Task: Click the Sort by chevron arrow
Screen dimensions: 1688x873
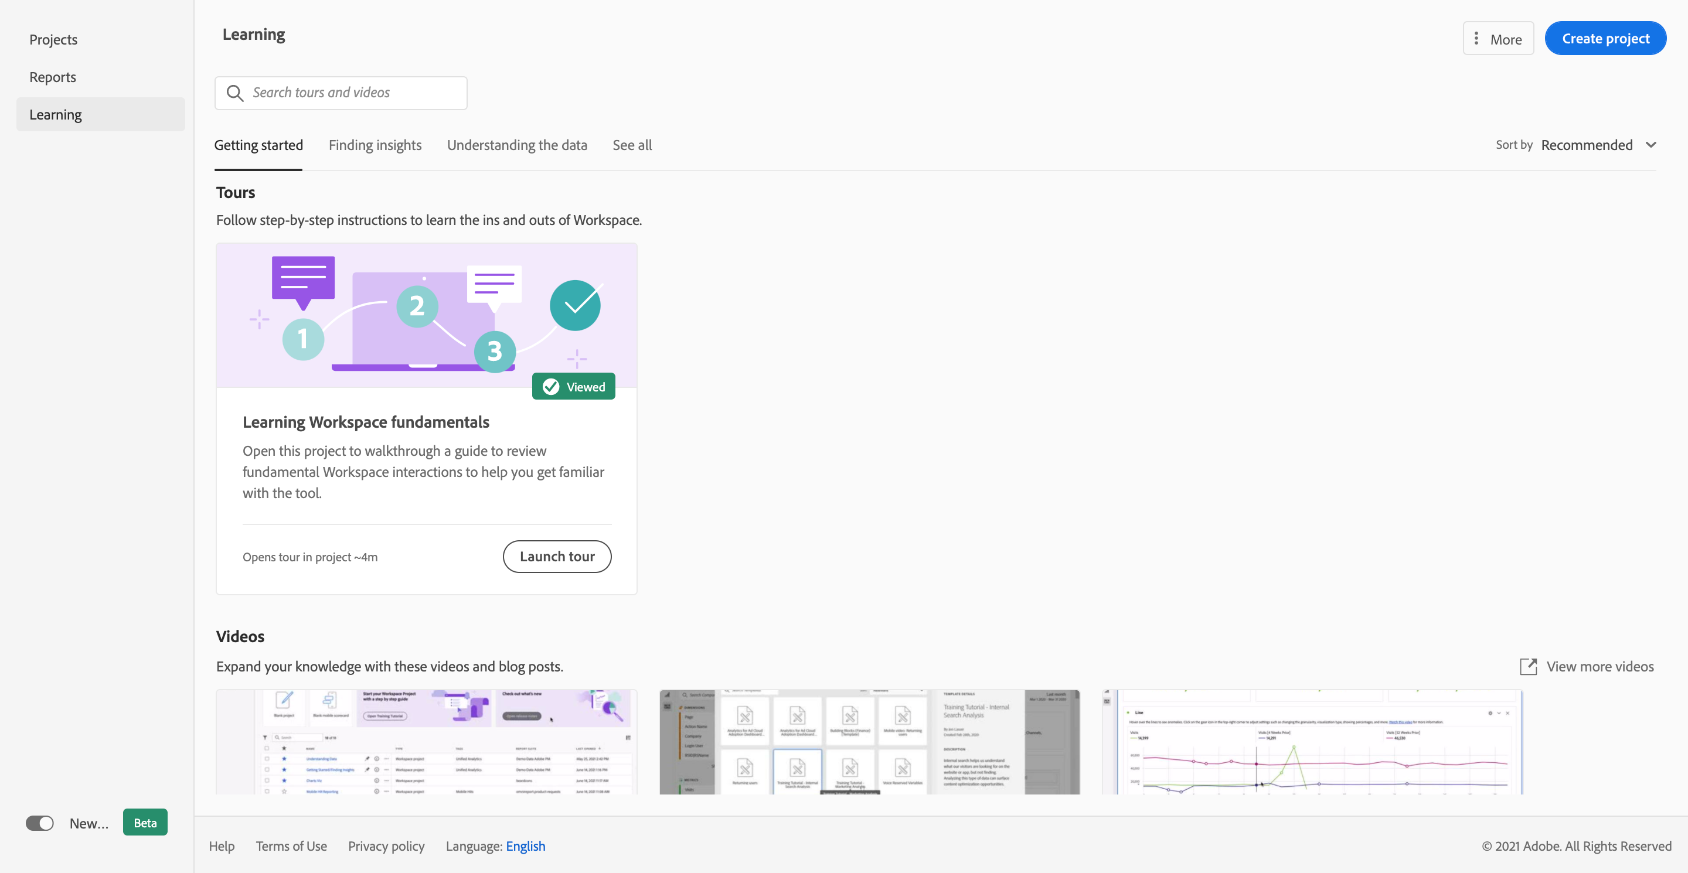Action: [1651, 145]
